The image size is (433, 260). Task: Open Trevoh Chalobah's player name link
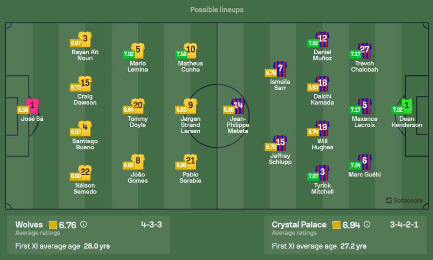pos(365,67)
